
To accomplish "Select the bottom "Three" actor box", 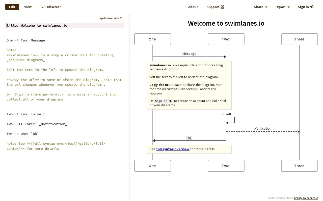I will 300,166.
